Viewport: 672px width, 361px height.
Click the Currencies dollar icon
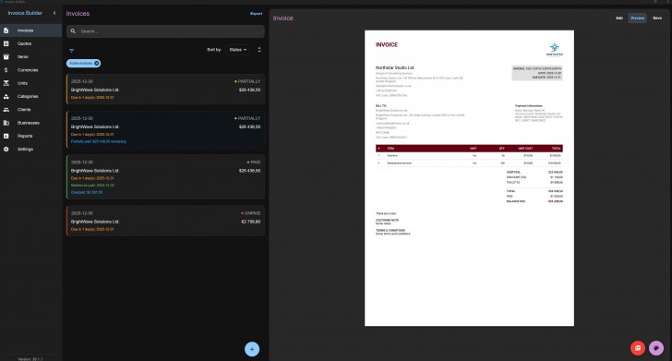(x=6, y=70)
